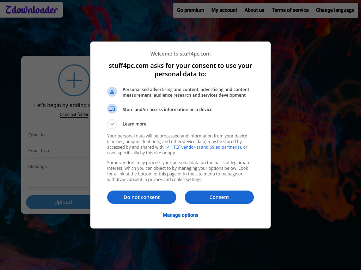Click the Or select folder link
This screenshot has width=361, height=270.
74,115
